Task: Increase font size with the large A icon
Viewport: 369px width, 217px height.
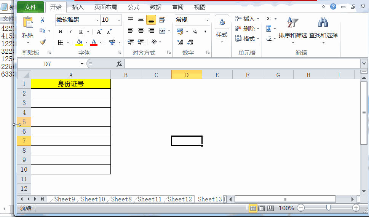Action: point(99,32)
